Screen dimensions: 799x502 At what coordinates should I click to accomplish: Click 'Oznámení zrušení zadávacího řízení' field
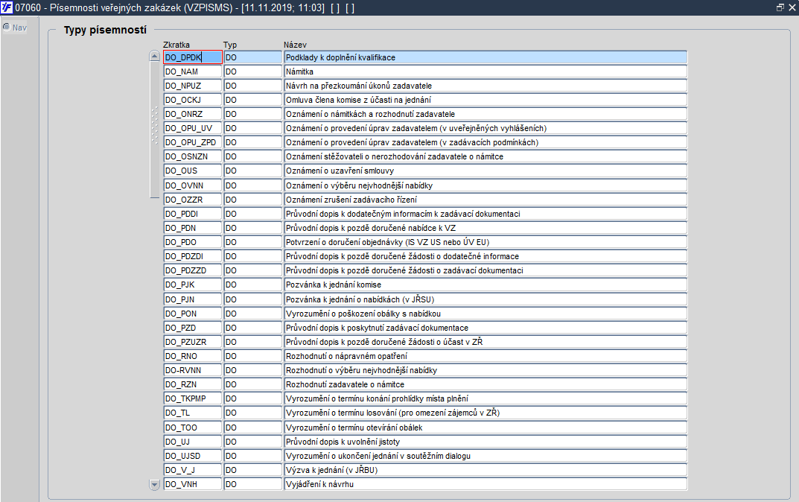click(486, 200)
